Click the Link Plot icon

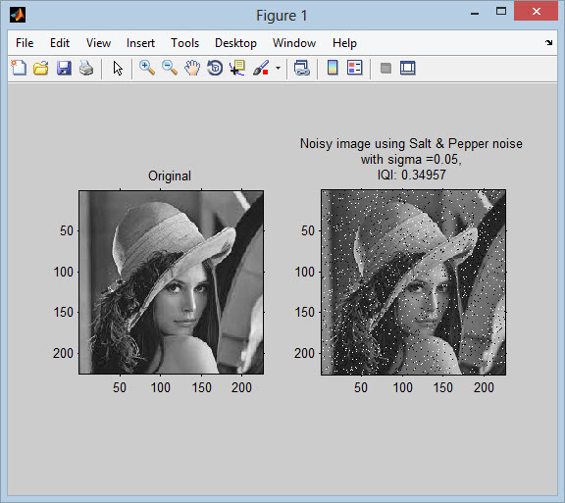pos(302,68)
